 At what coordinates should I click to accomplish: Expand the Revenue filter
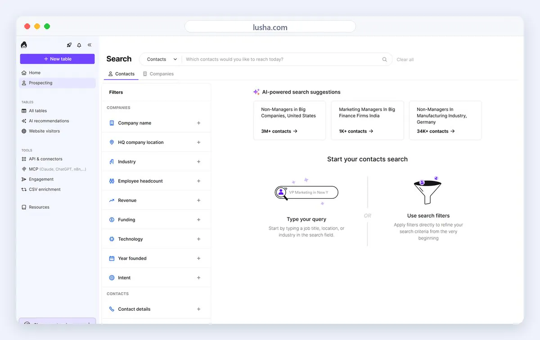198,200
